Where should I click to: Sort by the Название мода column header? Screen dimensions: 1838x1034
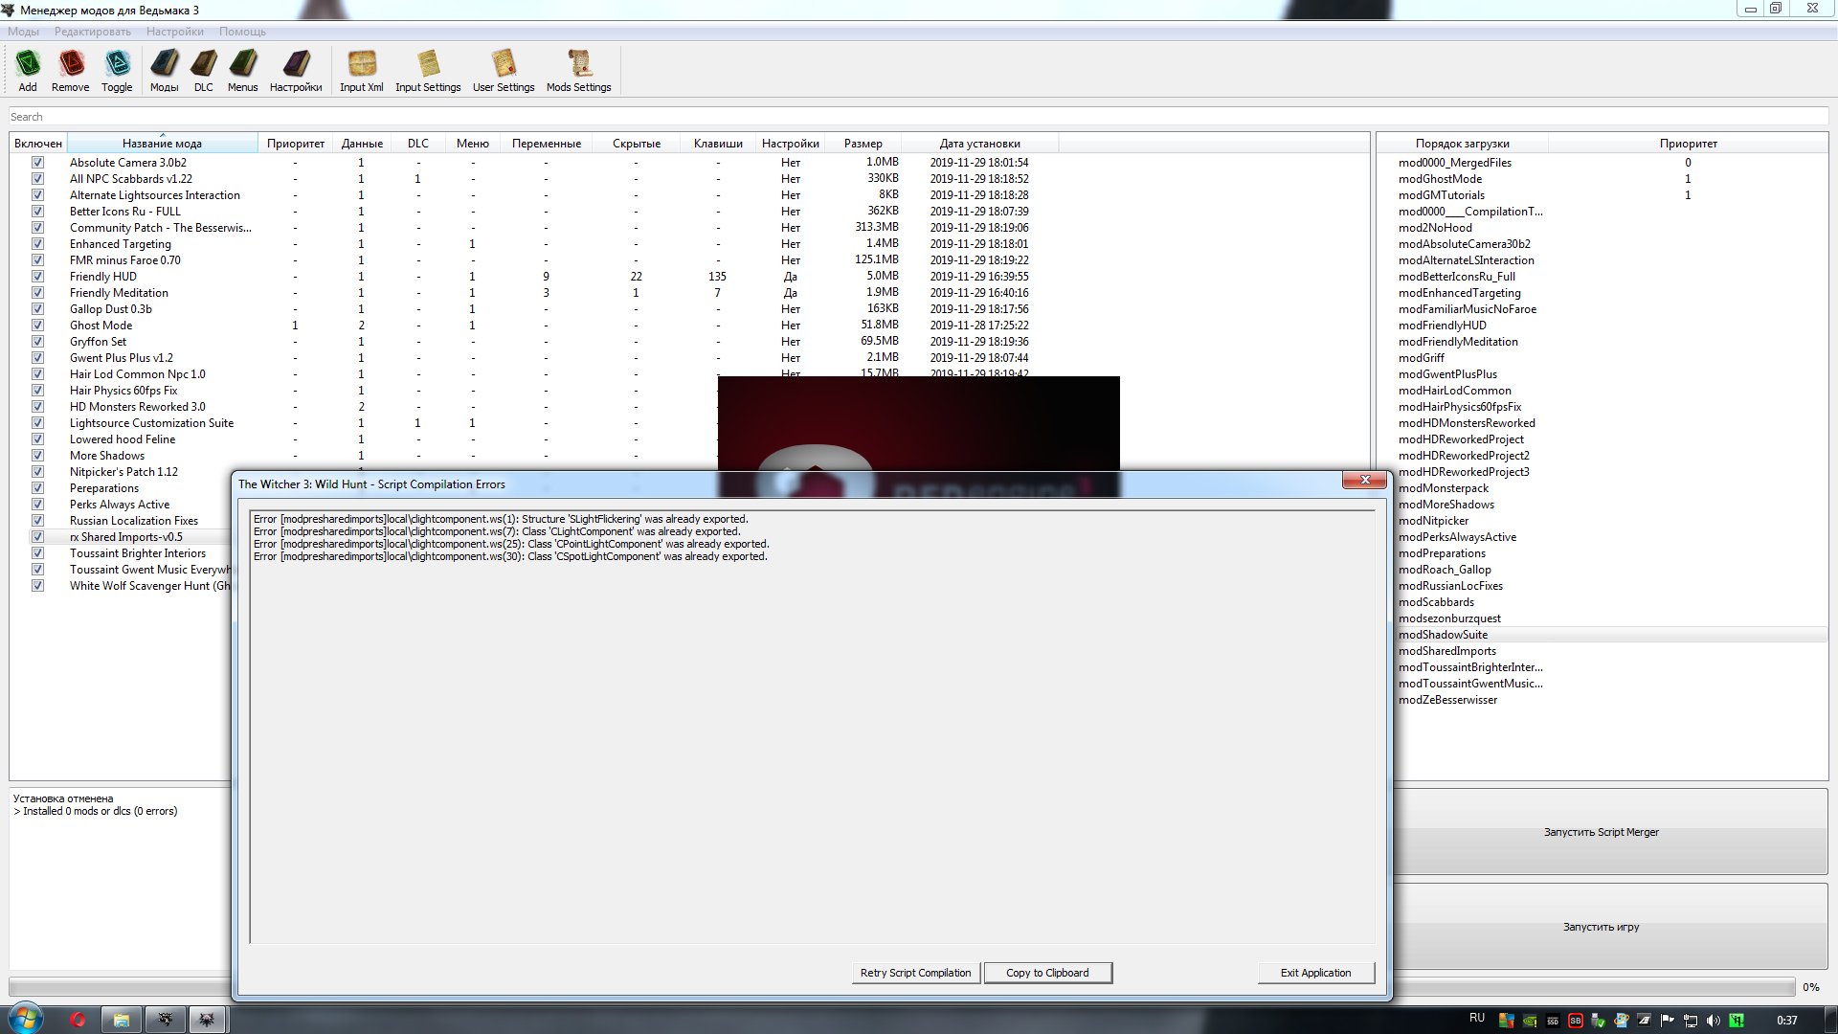pyautogui.click(x=162, y=144)
